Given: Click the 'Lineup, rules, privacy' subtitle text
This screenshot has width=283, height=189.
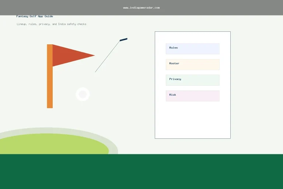Looking at the screenshot, I should click(x=52, y=24).
